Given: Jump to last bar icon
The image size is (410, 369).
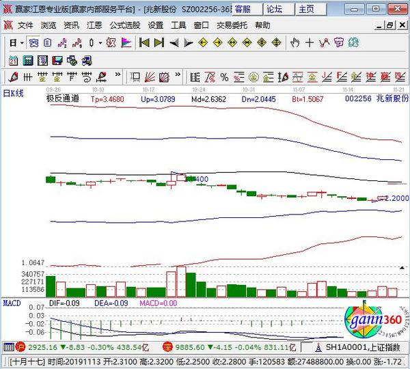Looking at the screenshot, I should click(x=159, y=43).
